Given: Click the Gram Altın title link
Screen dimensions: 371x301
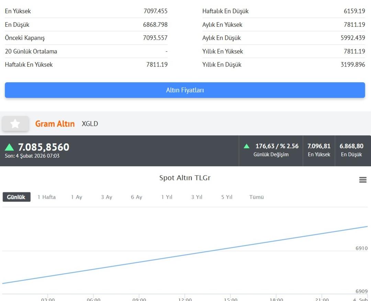Looking at the screenshot, I should (55, 124).
